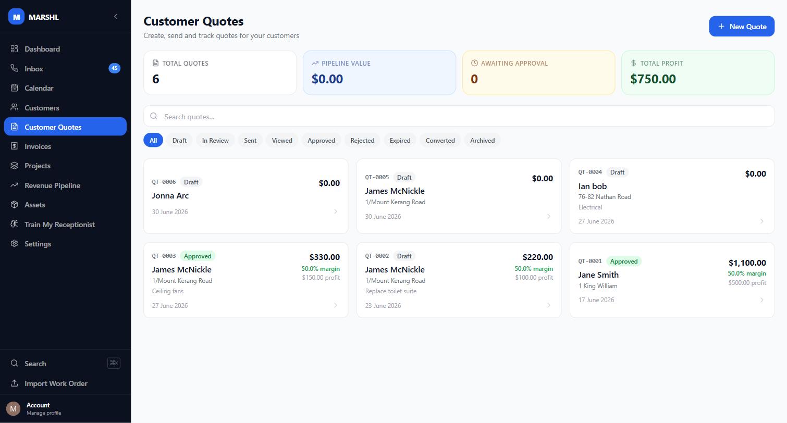
Task: Filter quotes by Sent status
Action: coord(250,140)
